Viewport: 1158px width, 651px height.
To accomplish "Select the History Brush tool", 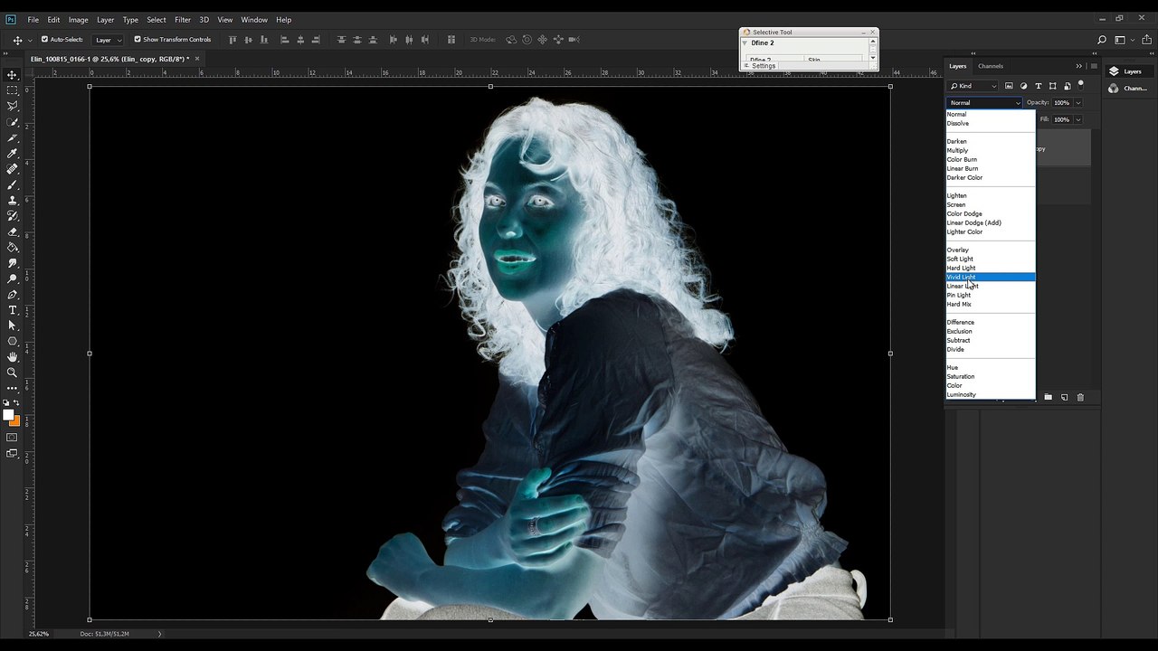I will [13, 216].
